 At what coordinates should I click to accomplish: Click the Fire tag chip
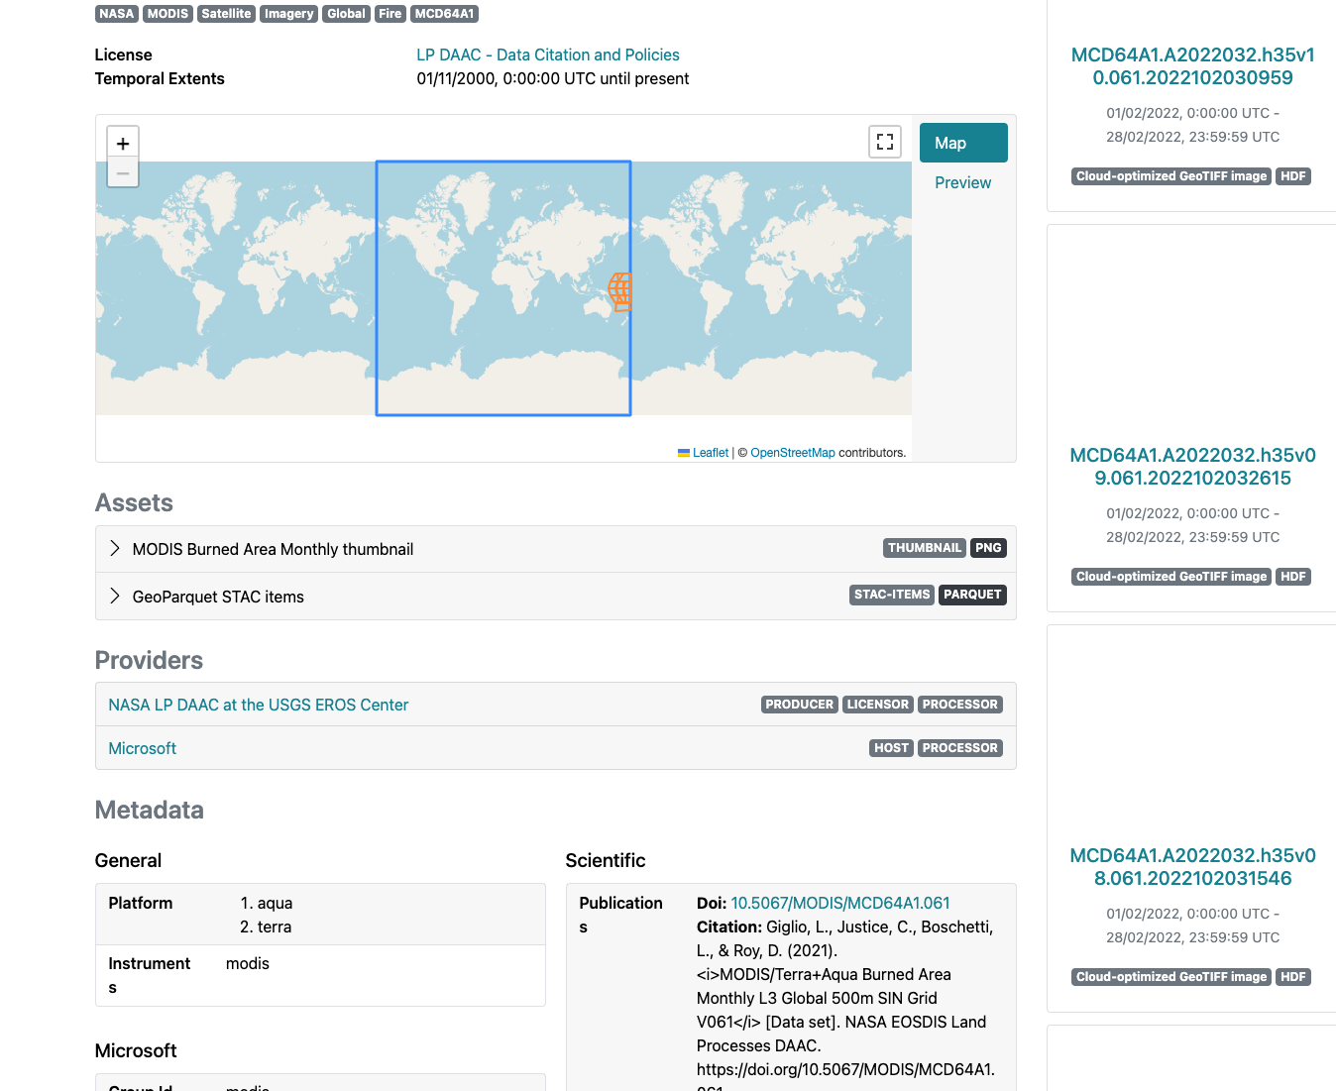[390, 13]
